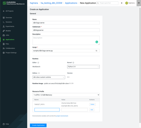
Task: Click the Edition info icon
Action: (39, 73)
